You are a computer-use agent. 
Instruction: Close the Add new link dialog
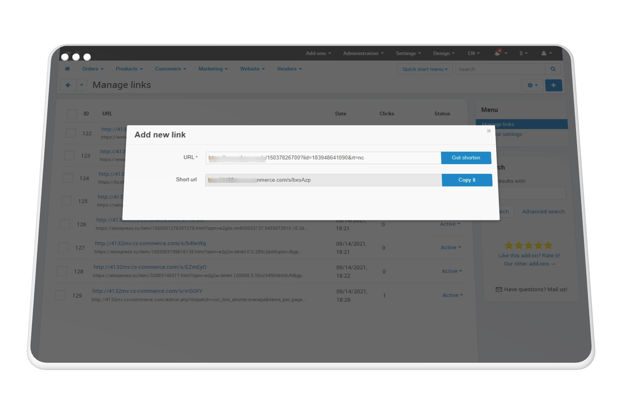489,131
